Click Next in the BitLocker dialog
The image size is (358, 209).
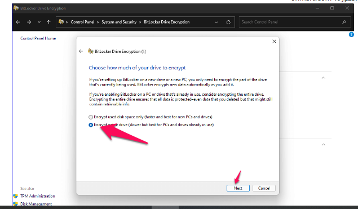click(x=238, y=188)
